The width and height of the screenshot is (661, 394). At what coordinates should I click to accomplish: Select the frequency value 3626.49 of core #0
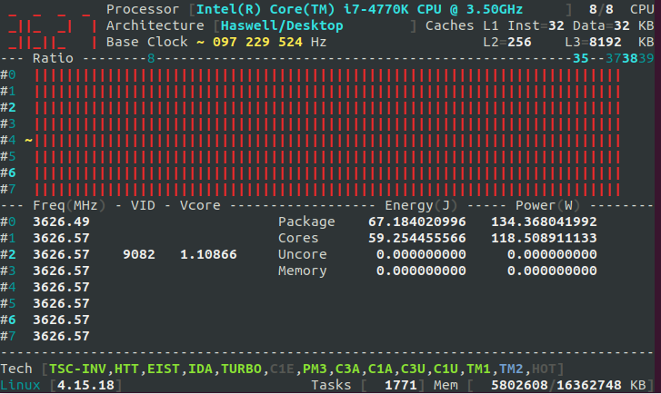61,222
